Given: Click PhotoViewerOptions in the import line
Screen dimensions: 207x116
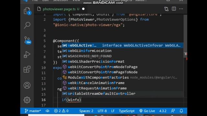Looking at the screenshot, I should (116, 19).
